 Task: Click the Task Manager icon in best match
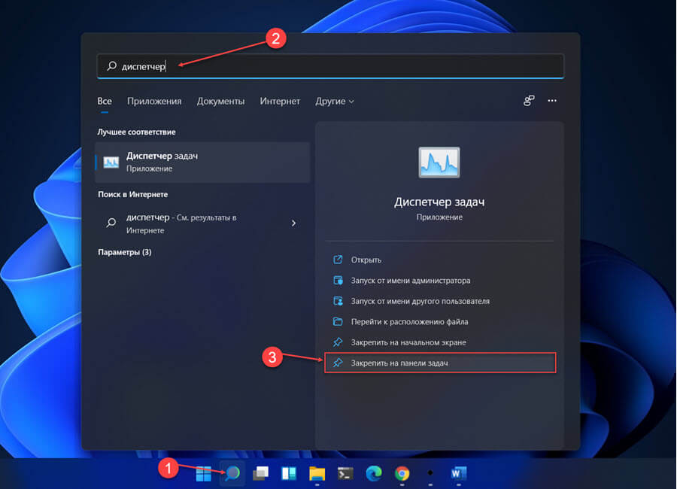pos(111,162)
